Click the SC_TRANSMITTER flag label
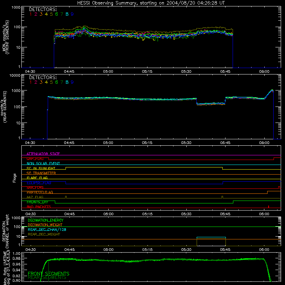This screenshot has width=285, height=285. point(41,173)
